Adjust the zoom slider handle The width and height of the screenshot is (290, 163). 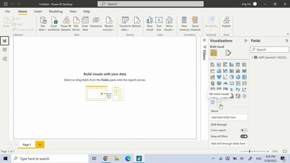250,151
